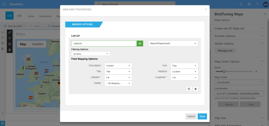
Task: Click the floppy disk save list icon
Action: click(189, 89)
